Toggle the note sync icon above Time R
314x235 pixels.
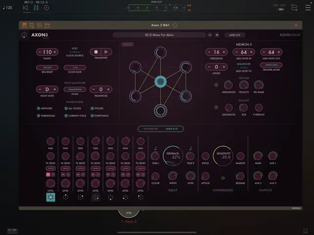pyautogui.click(x=190, y=148)
